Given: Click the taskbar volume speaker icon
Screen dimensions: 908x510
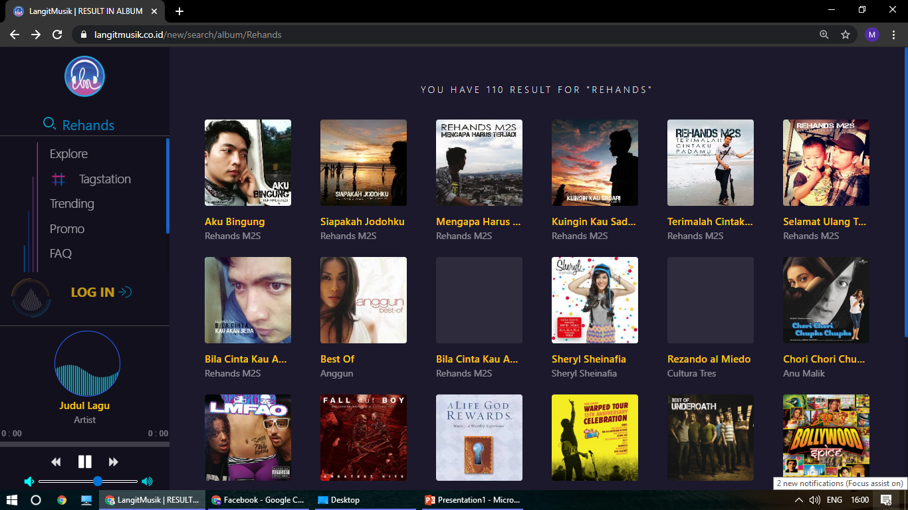Looking at the screenshot, I should click(x=814, y=500).
